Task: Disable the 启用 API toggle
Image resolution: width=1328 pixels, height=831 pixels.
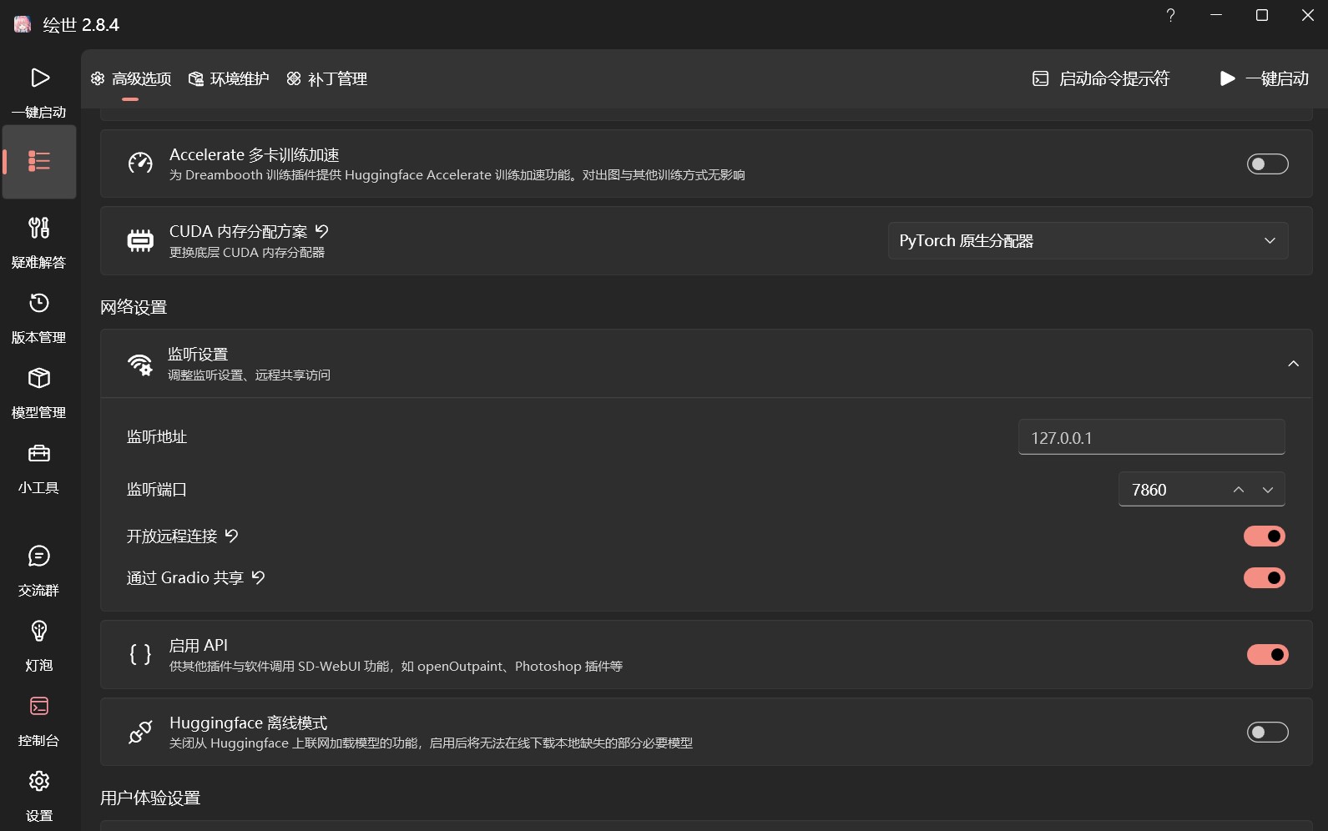Action: pos(1267,655)
